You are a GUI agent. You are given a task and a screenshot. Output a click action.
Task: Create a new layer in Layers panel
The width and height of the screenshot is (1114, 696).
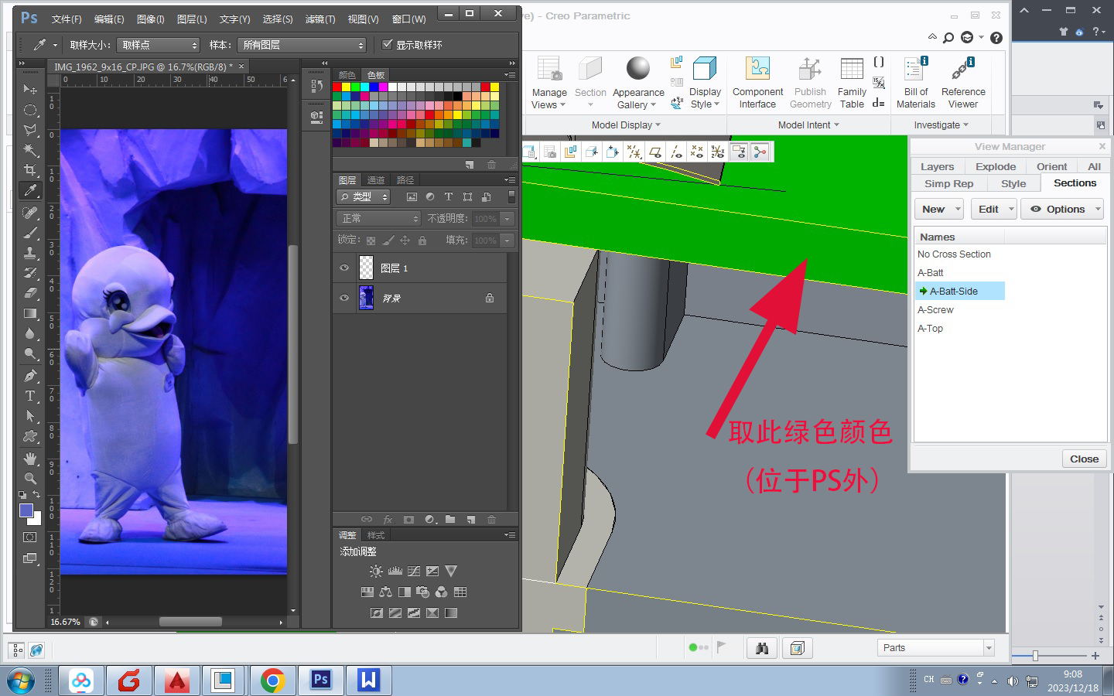(x=470, y=520)
